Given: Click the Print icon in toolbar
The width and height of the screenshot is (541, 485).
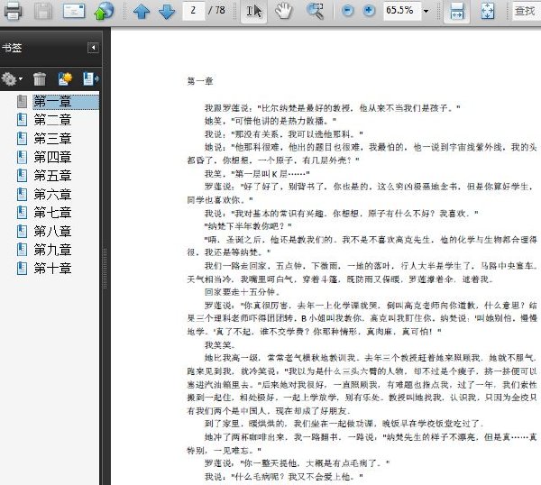Looking at the screenshot, I should 14,11.
